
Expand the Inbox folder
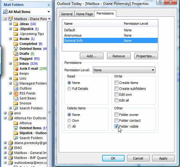click(10, 64)
